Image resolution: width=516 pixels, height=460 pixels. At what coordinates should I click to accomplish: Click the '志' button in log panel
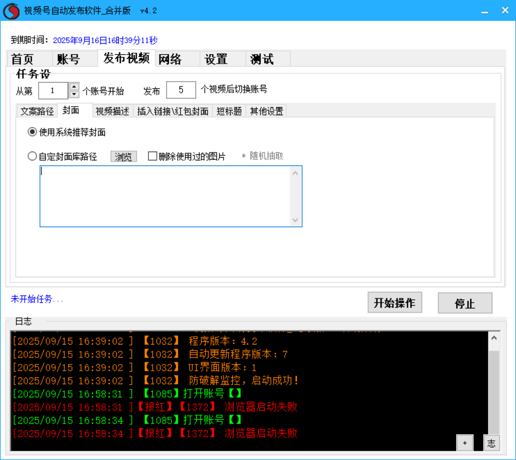point(491,443)
